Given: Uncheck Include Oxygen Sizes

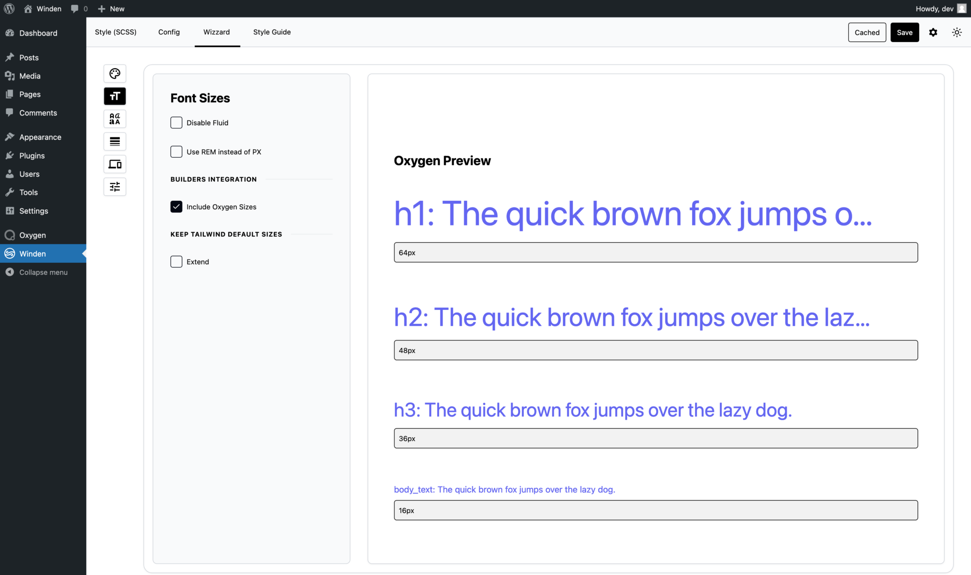Looking at the screenshot, I should [x=176, y=207].
